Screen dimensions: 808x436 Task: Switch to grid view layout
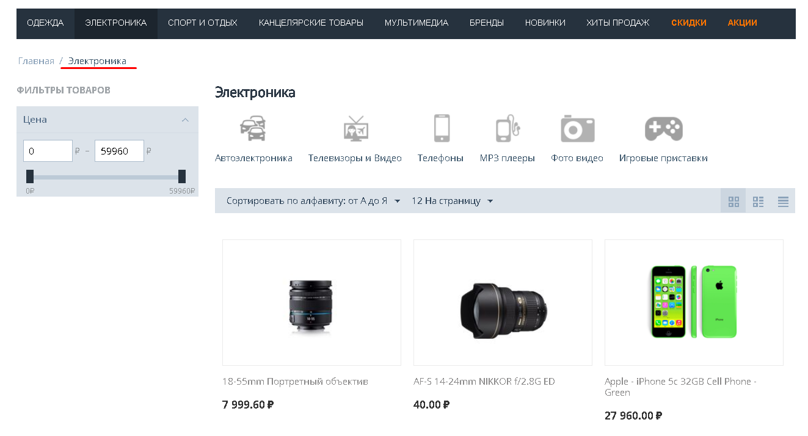733,201
